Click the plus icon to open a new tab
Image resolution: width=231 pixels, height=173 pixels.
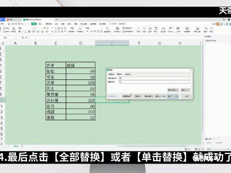(56, 19)
